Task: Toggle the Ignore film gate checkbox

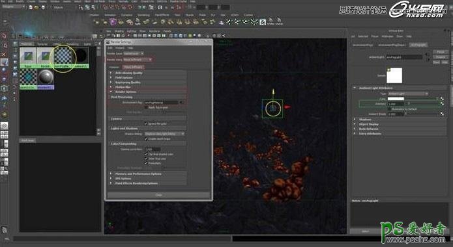Action: pyautogui.click(x=146, y=123)
